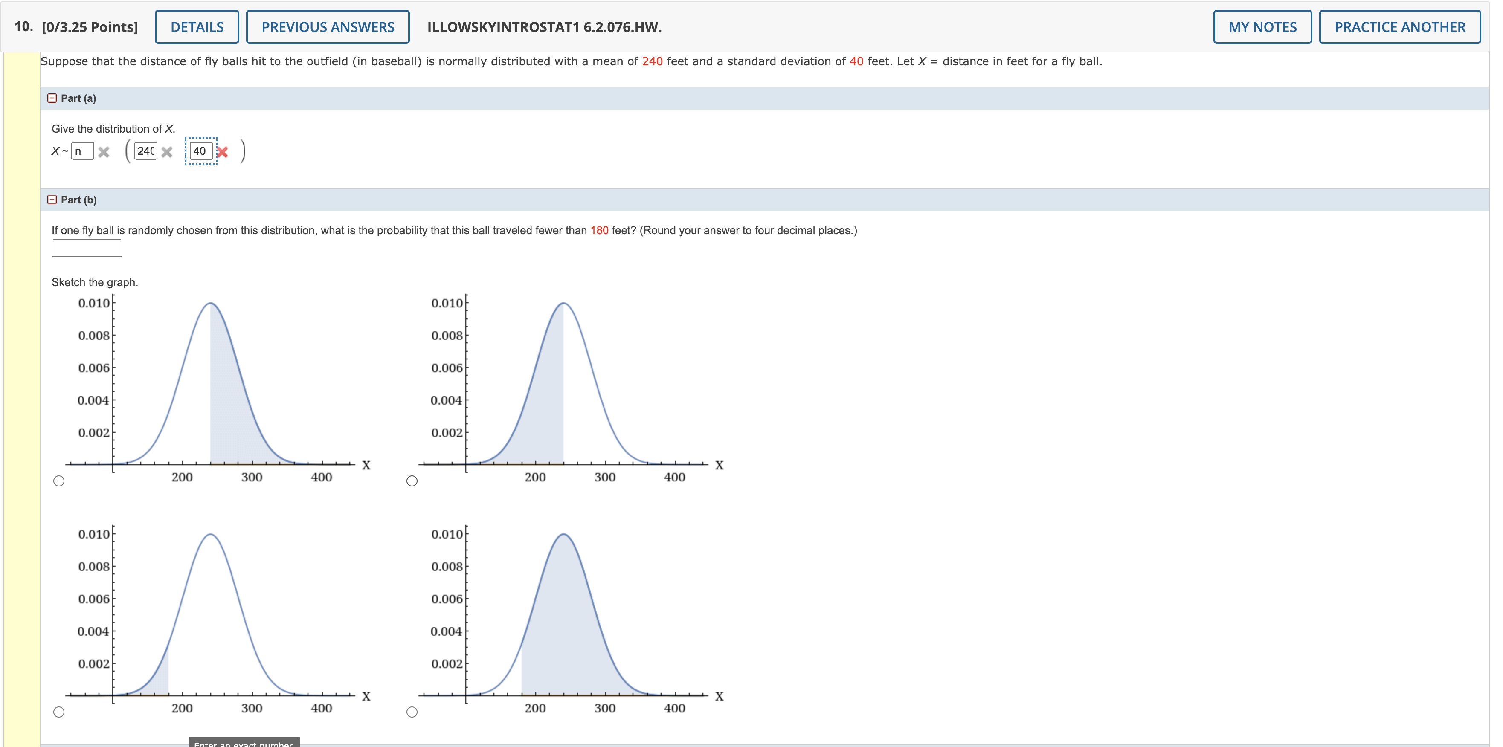Screen dimensions: 1503x747
Task: Open PREVIOUS ANSWERS
Action: click(x=327, y=27)
